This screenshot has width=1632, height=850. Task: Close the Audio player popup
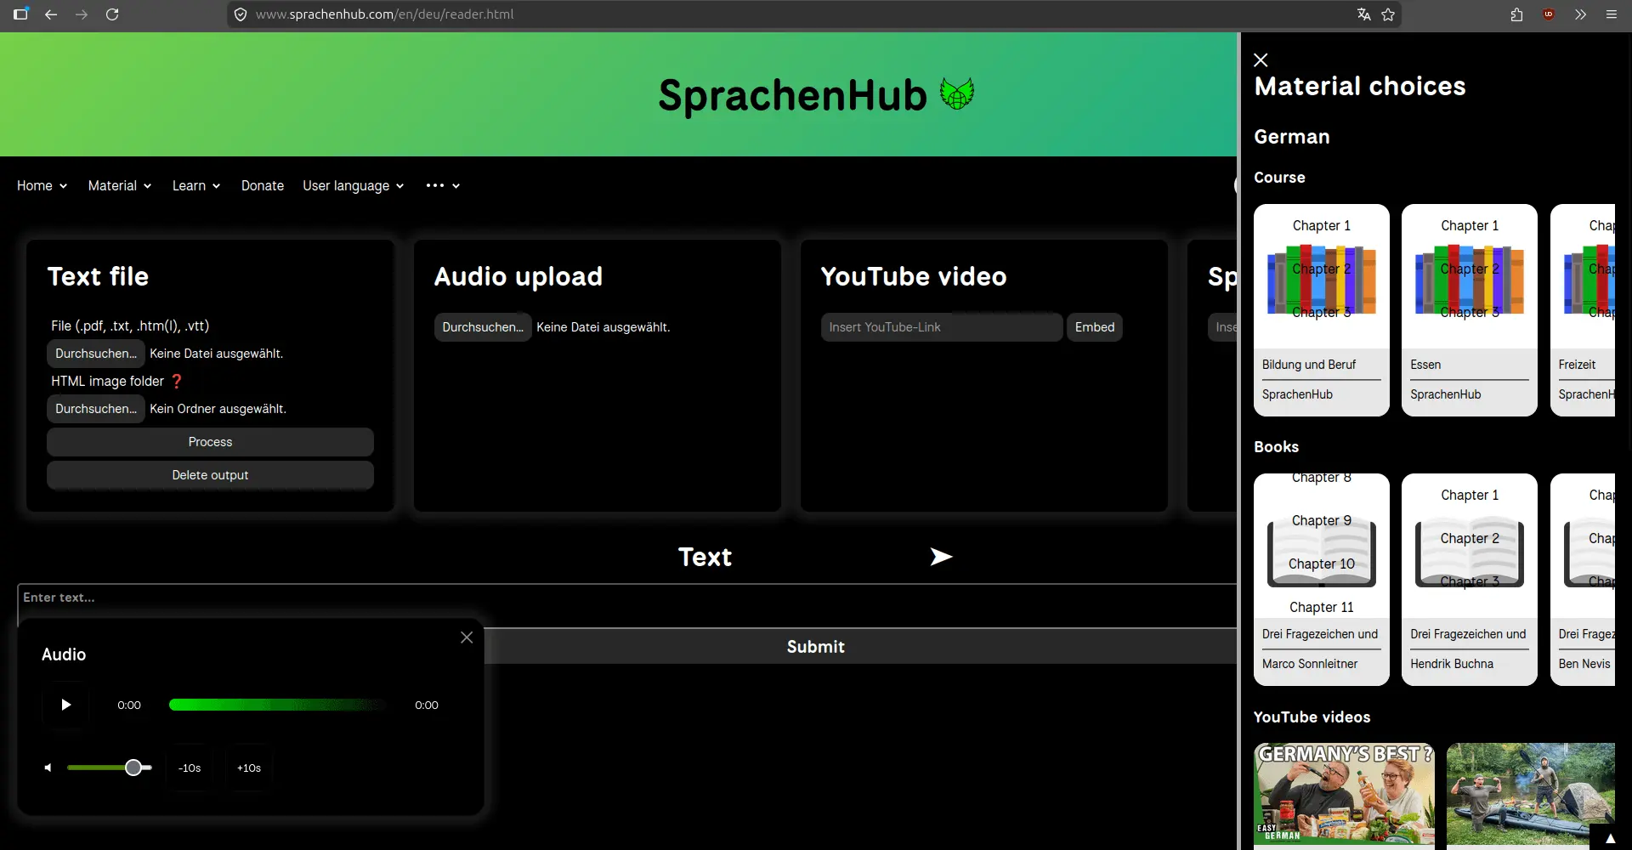coord(467,637)
